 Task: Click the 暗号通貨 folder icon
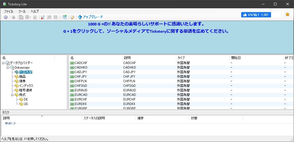[17, 90]
